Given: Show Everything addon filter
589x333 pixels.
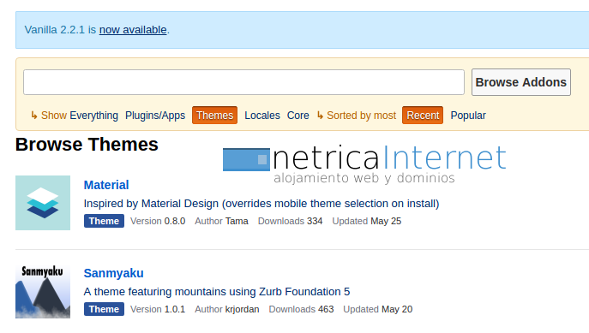Looking at the screenshot, I should tap(93, 115).
